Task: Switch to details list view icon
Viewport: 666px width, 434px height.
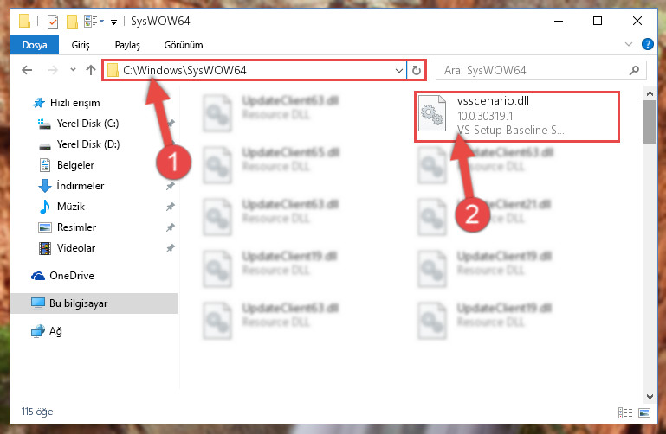Action: (625, 412)
